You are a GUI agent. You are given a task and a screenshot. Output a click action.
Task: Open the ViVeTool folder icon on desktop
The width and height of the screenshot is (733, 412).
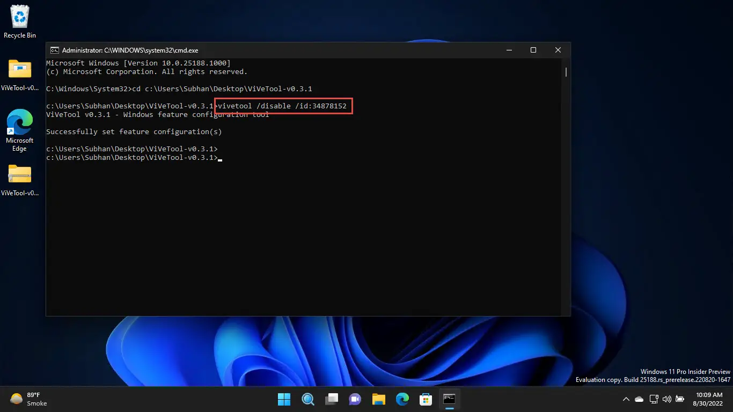pyautogui.click(x=20, y=75)
